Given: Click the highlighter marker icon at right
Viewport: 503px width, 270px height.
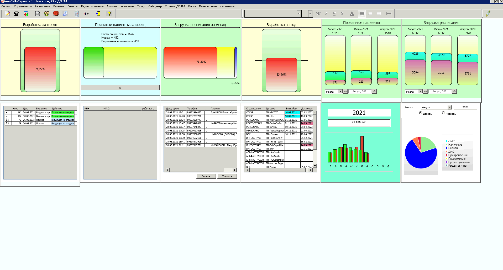Looking at the screenshot, I should click(x=488, y=14).
